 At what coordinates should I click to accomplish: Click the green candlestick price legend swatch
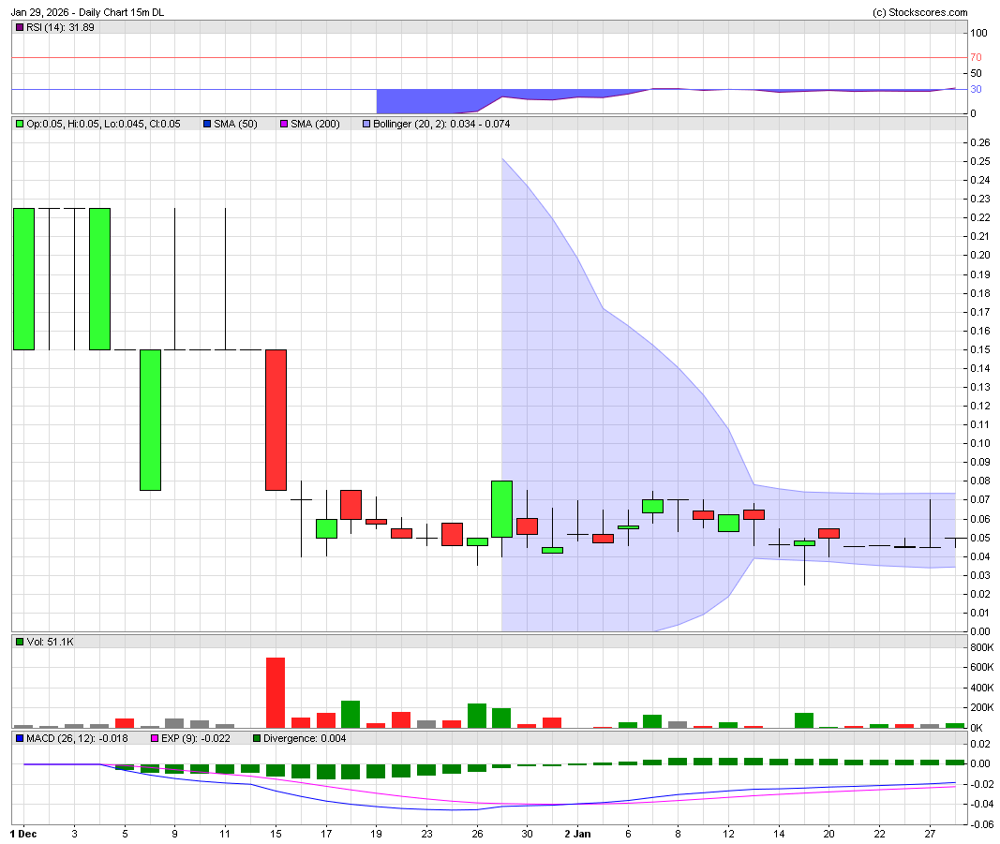(20, 124)
